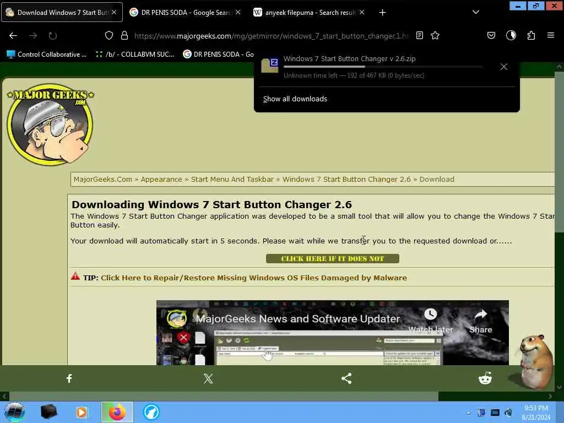The height and width of the screenshot is (423, 564).
Task: Click the network tray icon
Action: click(495, 413)
